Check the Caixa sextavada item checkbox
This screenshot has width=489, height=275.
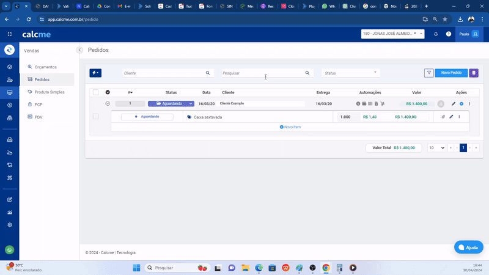point(95,117)
